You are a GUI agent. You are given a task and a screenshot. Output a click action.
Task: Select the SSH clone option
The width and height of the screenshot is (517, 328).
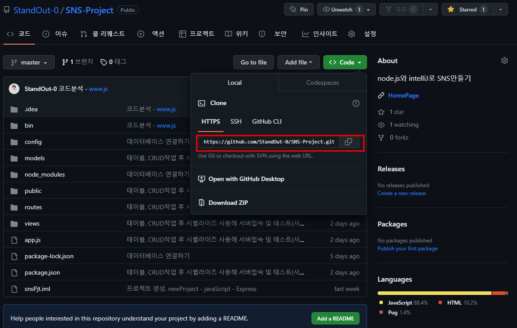point(236,121)
